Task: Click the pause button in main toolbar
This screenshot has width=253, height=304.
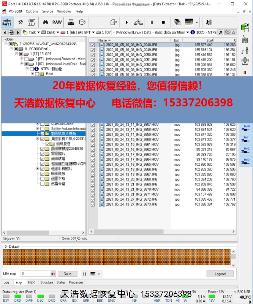Action: pyautogui.click(x=152, y=22)
